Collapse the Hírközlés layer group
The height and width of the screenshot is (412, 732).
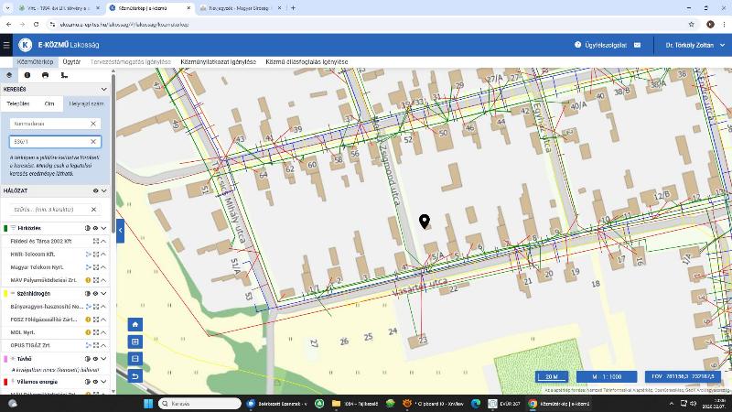tap(104, 228)
